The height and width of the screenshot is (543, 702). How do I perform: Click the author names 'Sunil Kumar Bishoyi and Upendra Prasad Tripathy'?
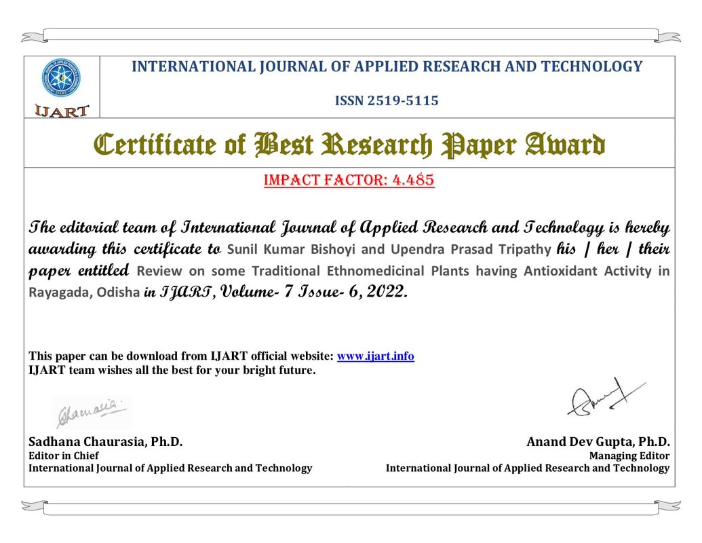[389, 249]
